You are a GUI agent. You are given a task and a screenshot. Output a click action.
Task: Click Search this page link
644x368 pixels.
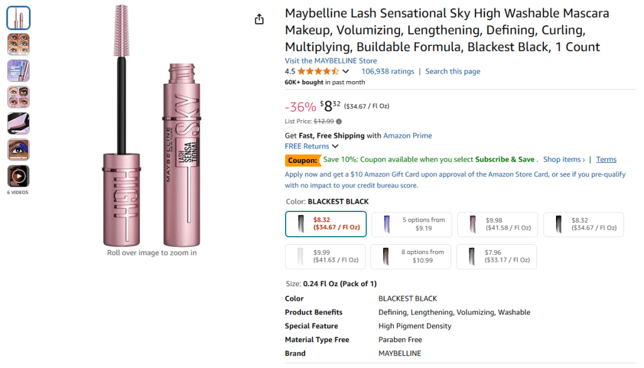pyautogui.click(x=452, y=72)
